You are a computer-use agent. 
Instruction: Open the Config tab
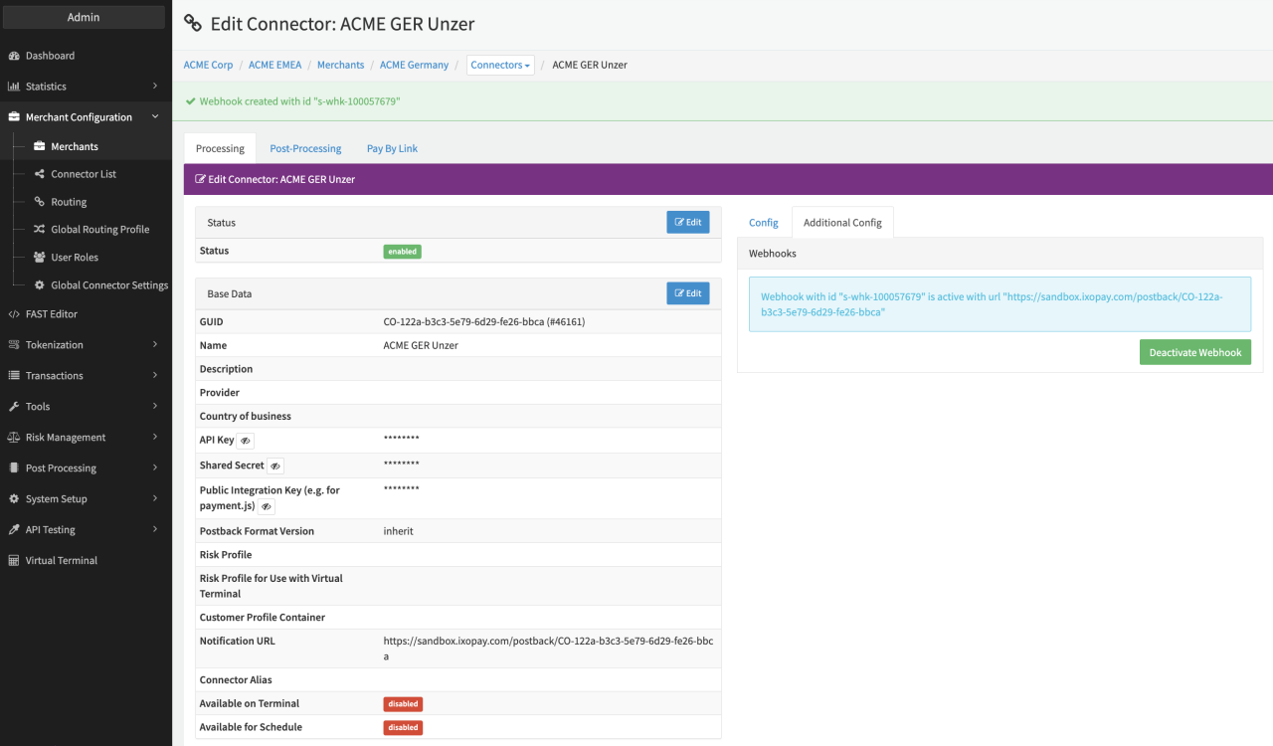coord(763,223)
